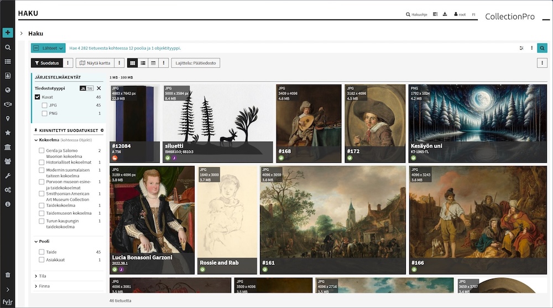Check Gerda ja Salomo Wuorion kokoelma

(41, 151)
